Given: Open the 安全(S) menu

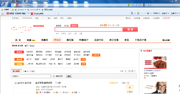Looking at the screenshot, I should (x=165, y=13).
